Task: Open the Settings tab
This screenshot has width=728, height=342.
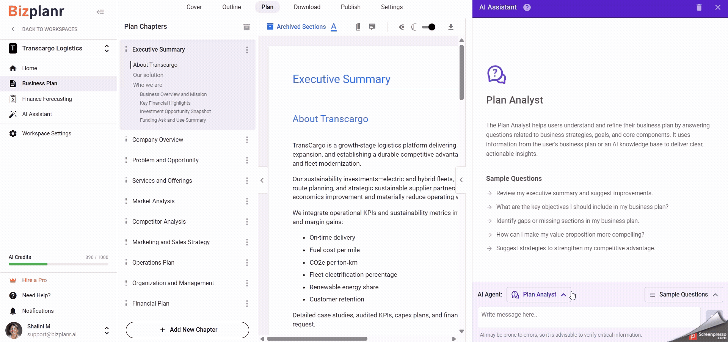Action: click(x=392, y=7)
